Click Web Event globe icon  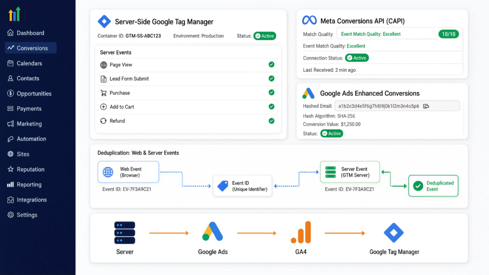[108, 172]
